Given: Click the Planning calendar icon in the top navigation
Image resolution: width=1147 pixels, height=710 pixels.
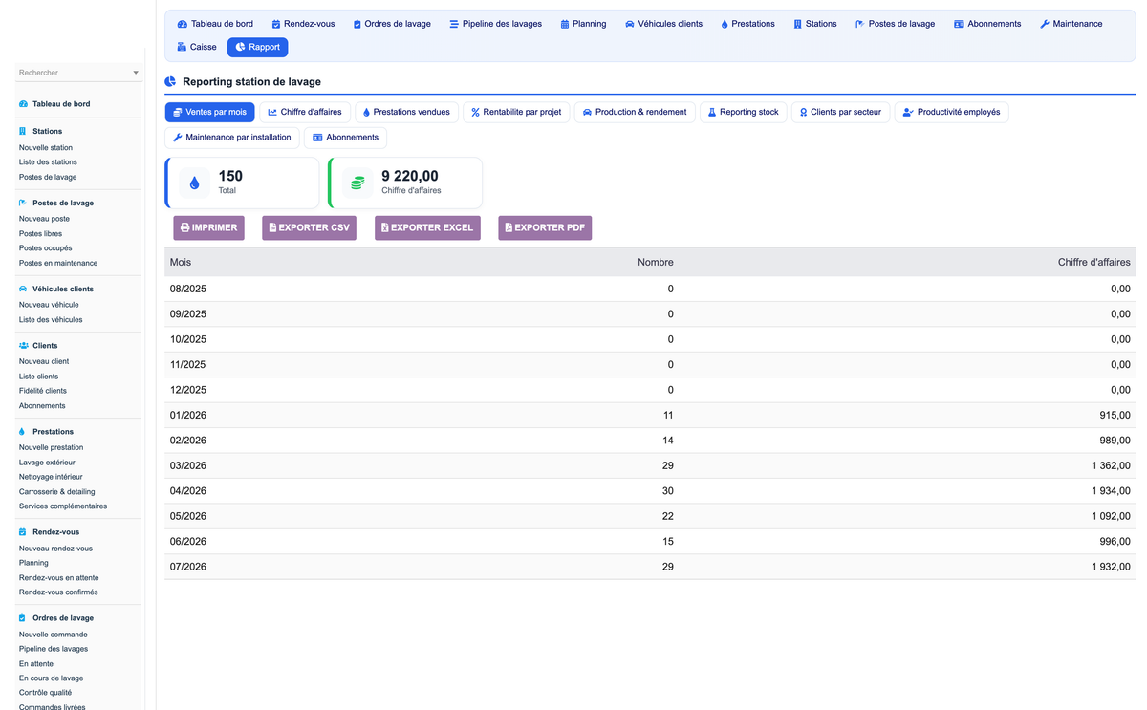Looking at the screenshot, I should click(x=565, y=24).
